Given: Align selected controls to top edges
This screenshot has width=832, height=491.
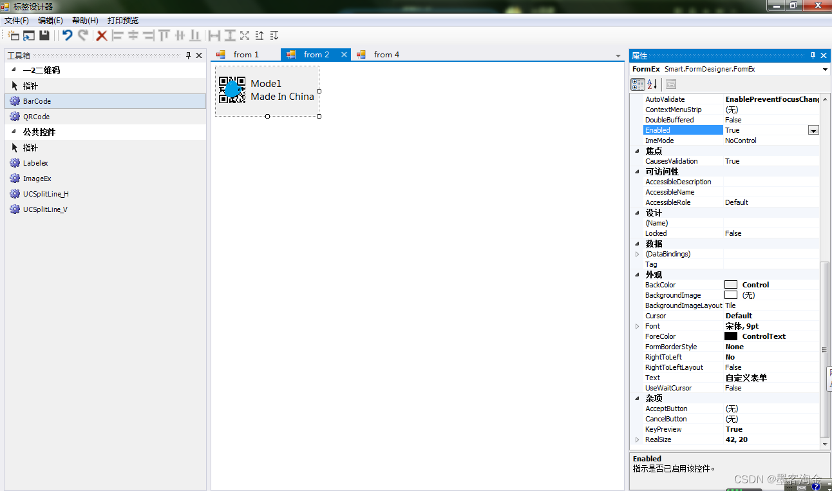Looking at the screenshot, I should pos(164,35).
